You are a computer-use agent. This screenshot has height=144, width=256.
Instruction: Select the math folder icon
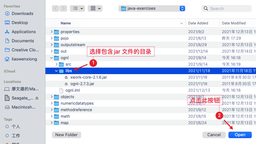click(56, 116)
